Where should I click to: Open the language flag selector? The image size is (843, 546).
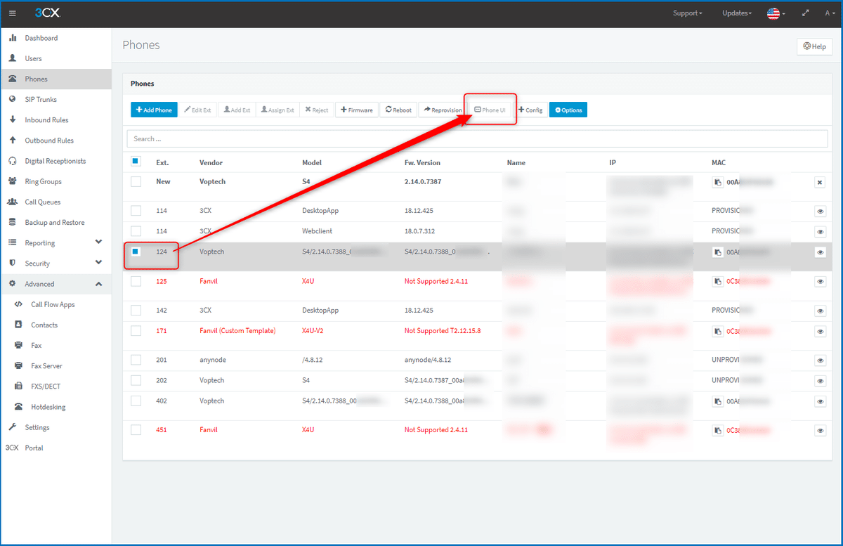pyautogui.click(x=776, y=13)
